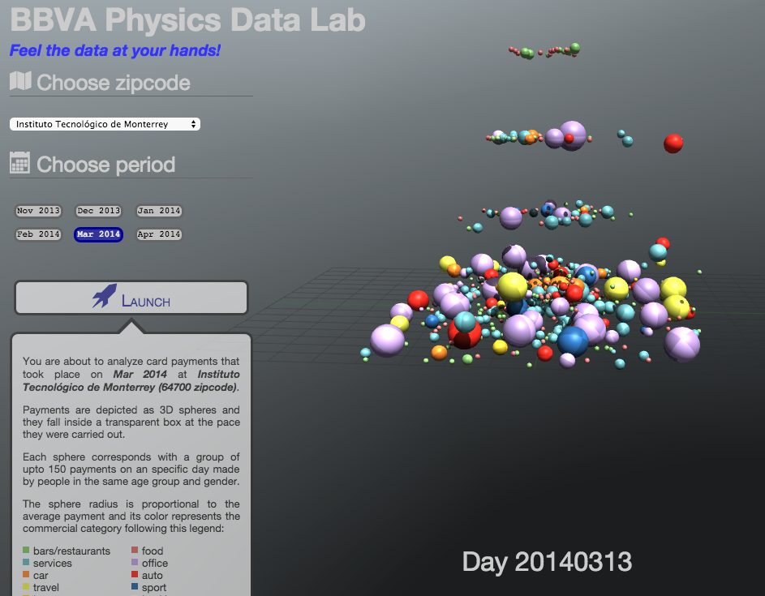Click the purple office legend swatch
The image size is (765, 596).
[135, 562]
